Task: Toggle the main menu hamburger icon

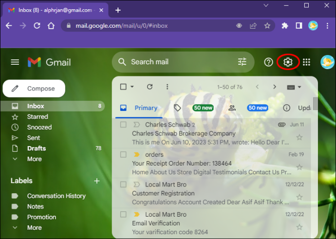Action: pyautogui.click(x=15, y=62)
